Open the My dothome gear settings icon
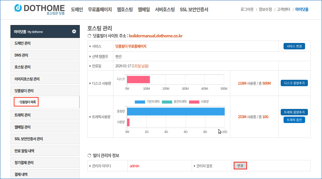Image resolution: width=322 pixels, height=179 pixels. [74, 31]
